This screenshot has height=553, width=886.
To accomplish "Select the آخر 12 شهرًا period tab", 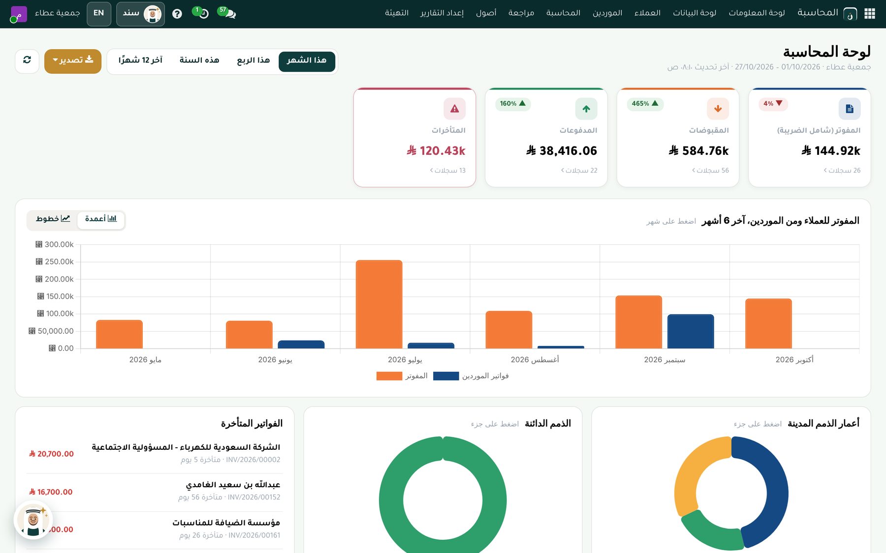I will point(140,61).
